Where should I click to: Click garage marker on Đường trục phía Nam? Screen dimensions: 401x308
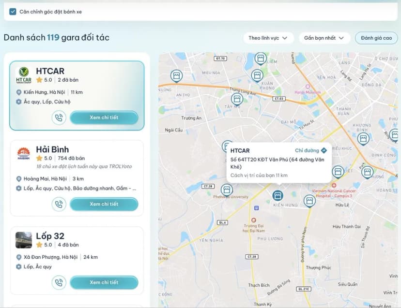click(x=309, y=201)
